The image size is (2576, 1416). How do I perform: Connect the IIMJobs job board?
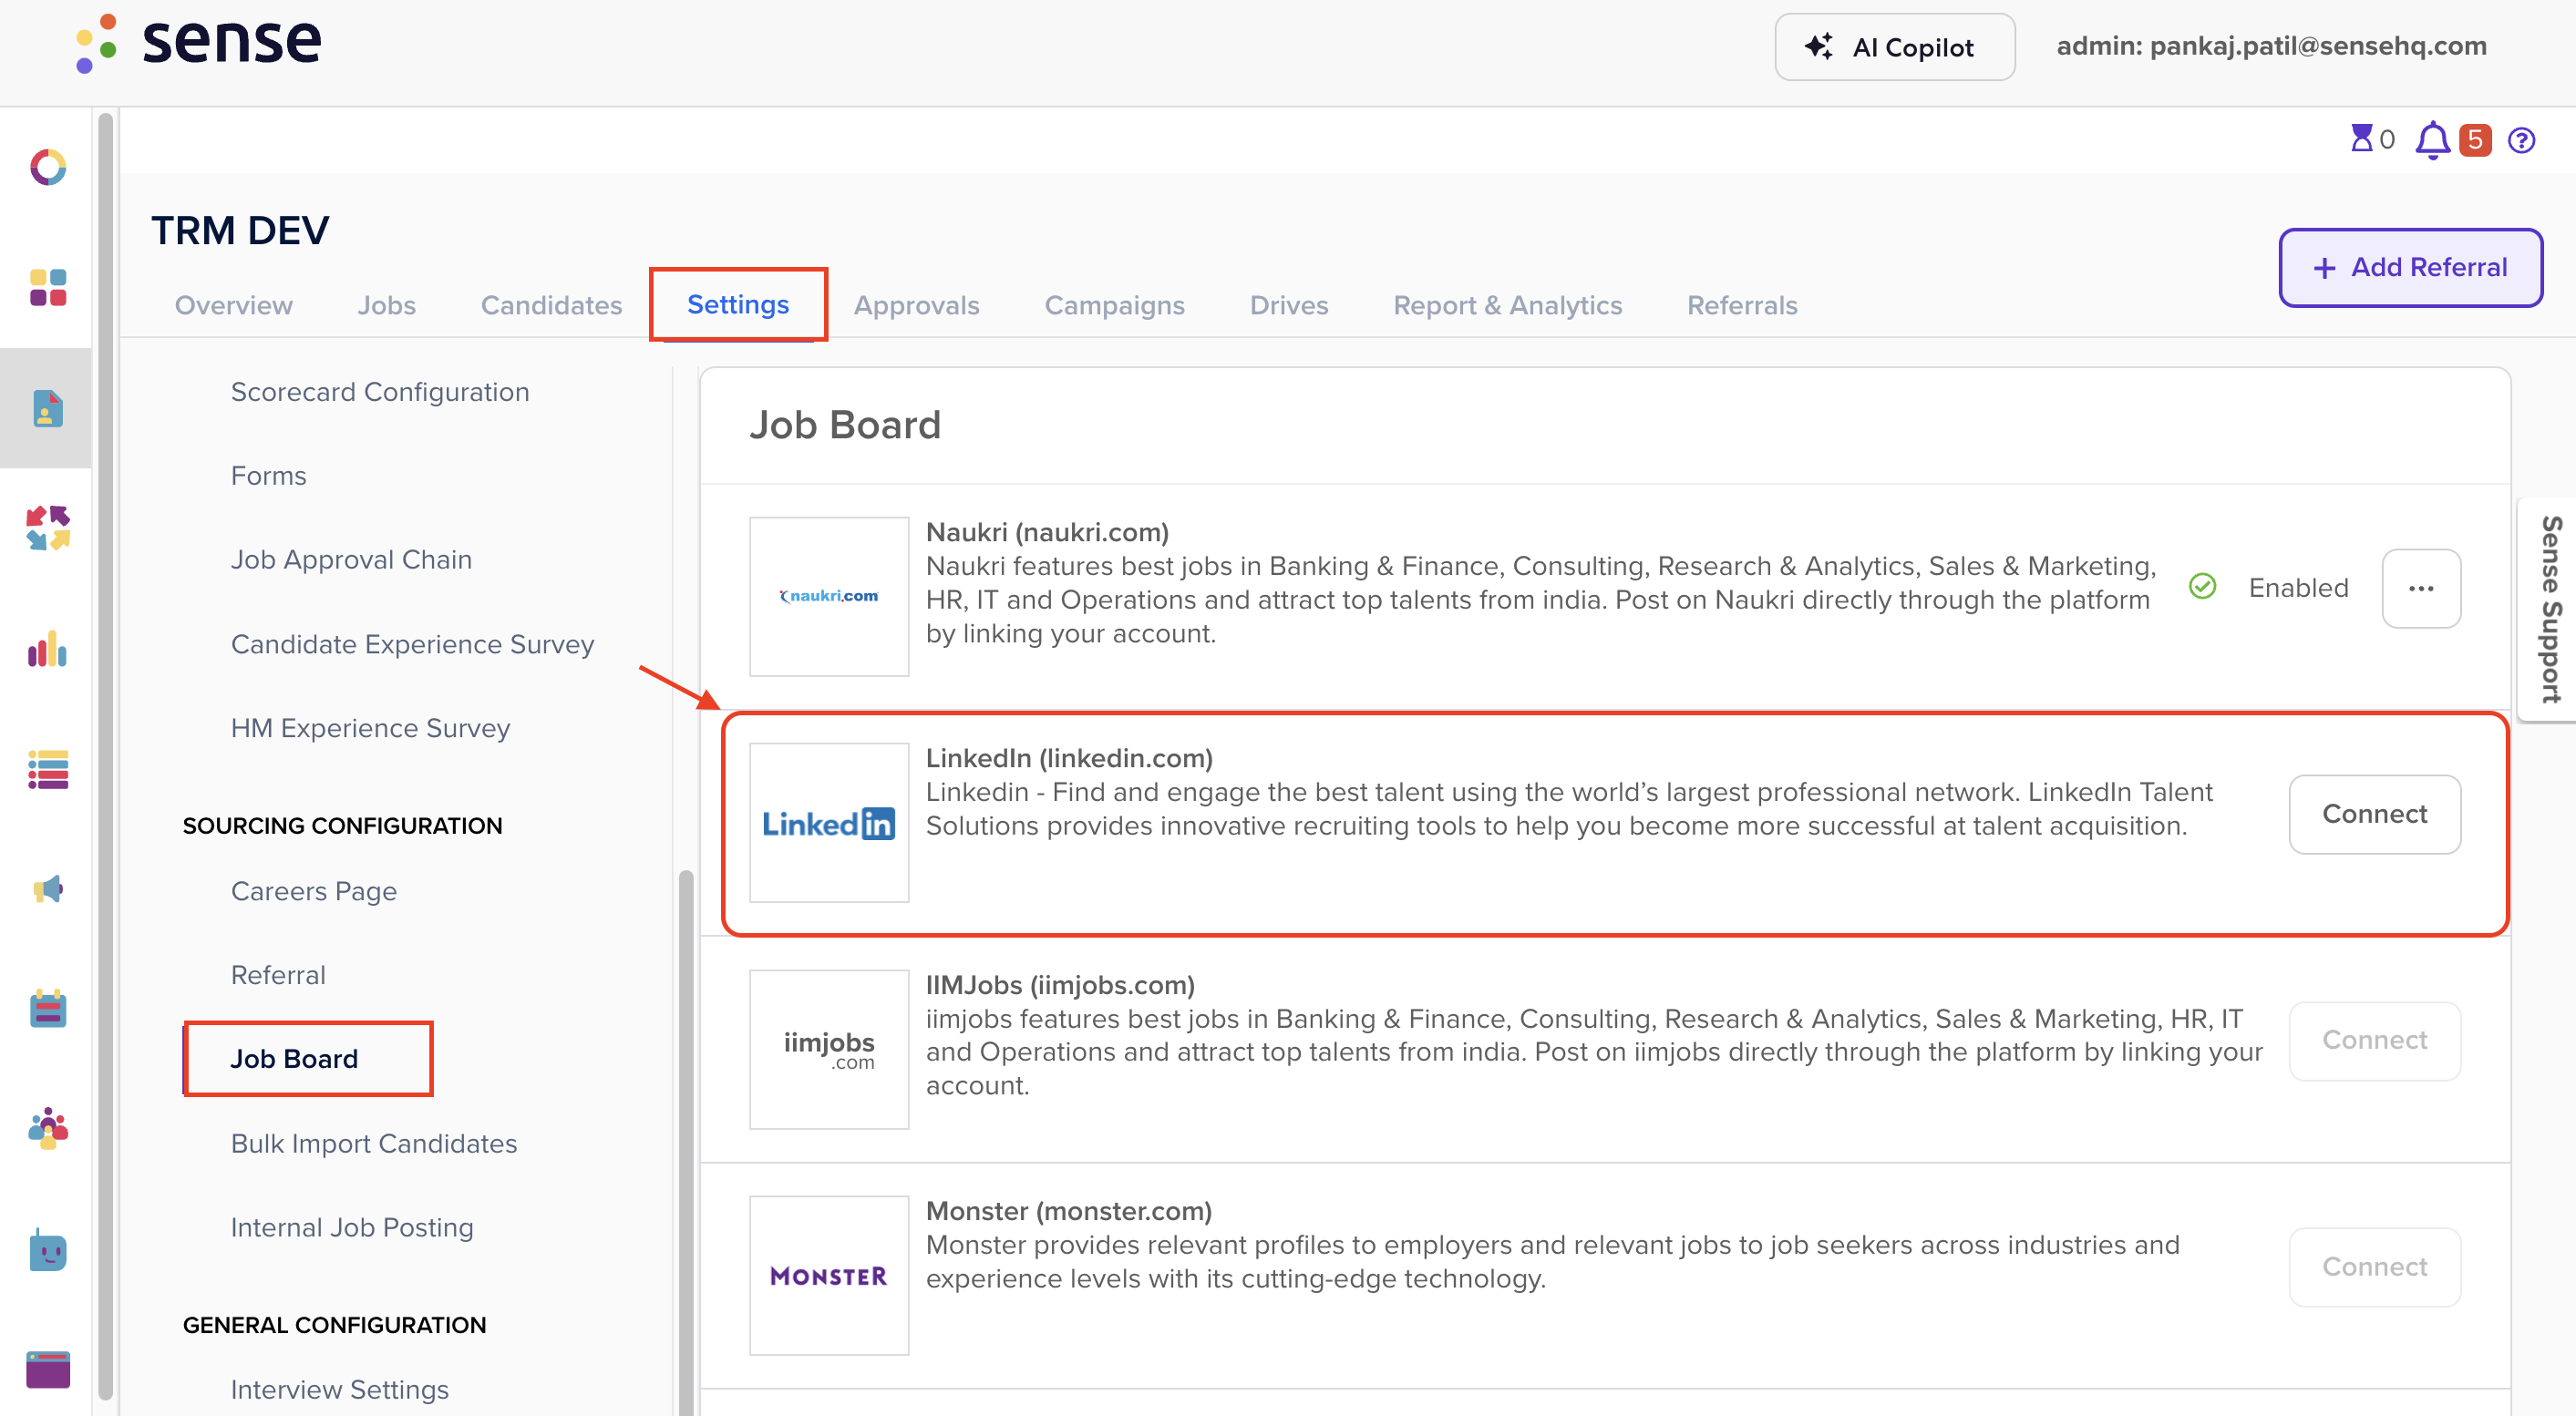tap(2374, 1041)
